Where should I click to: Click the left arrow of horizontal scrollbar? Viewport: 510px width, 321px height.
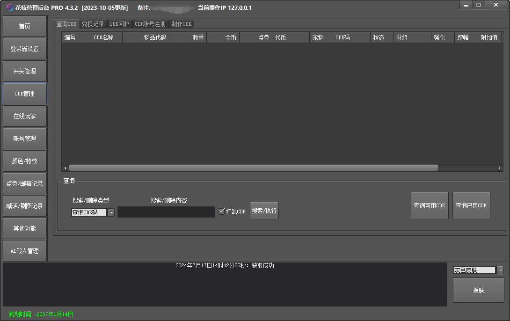[x=66, y=168]
